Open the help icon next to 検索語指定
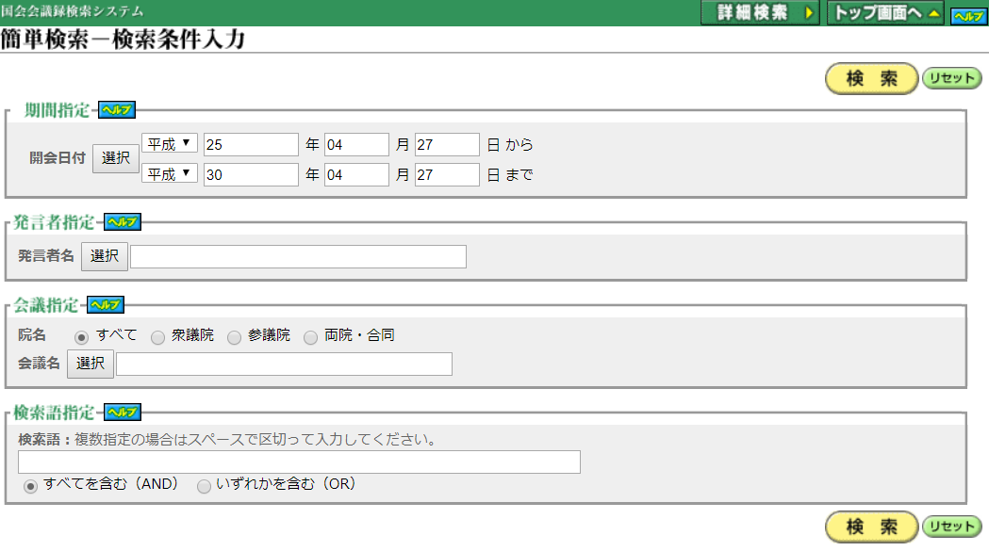Image resolution: width=989 pixels, height=551 pixels. (x=122, y=413)
